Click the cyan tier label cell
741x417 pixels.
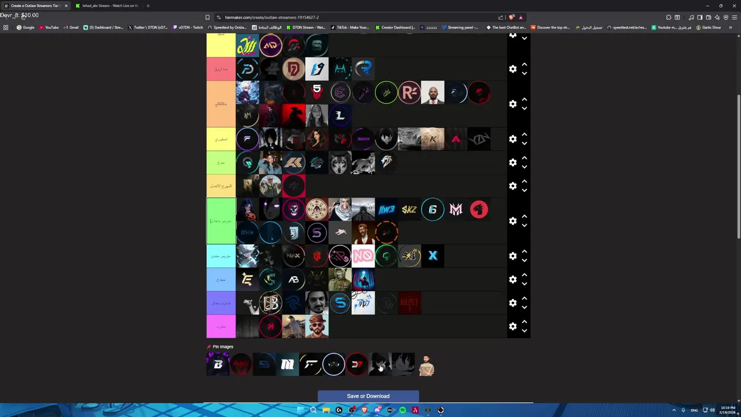coord(221,256)
